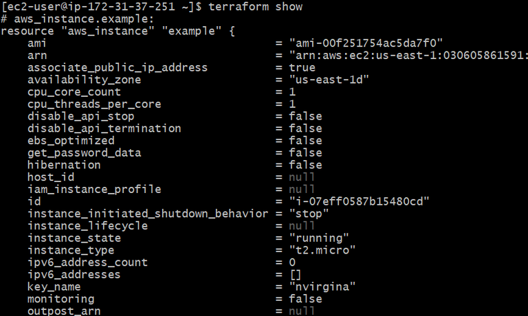This screenshot has width=528, height=316.
Task: Click the empty ipv6_addresses brackets
Action: (296, 275)
